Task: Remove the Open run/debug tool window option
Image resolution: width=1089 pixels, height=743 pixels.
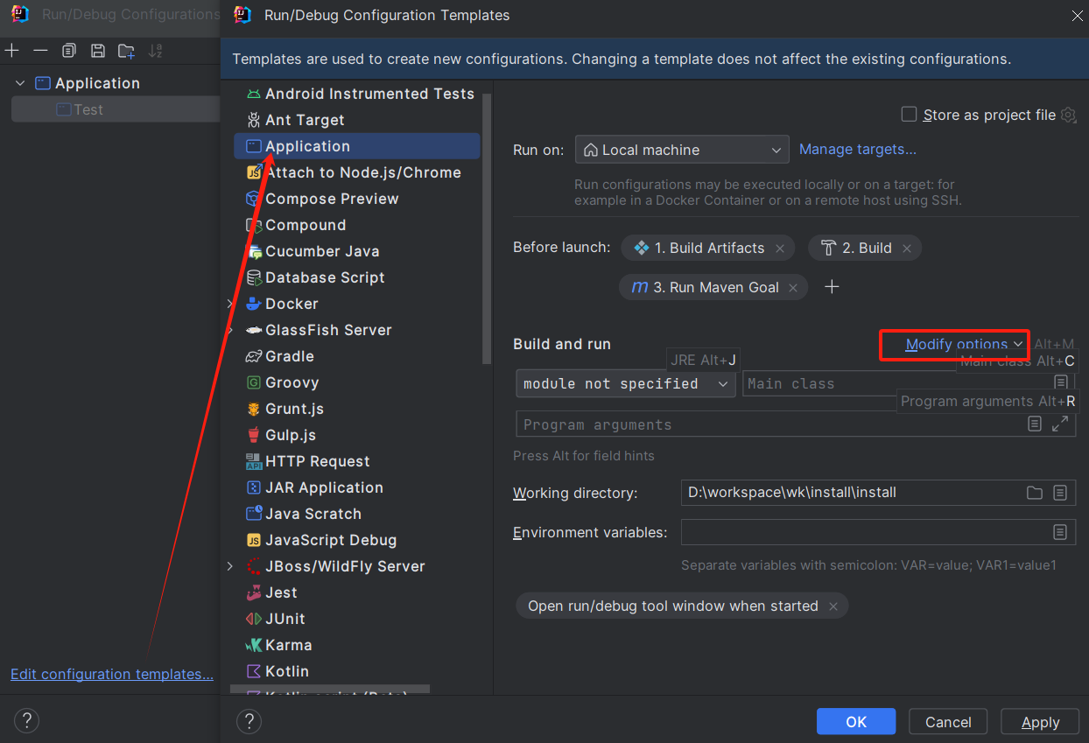Action: pyautogui.click(x=833, y=606)
